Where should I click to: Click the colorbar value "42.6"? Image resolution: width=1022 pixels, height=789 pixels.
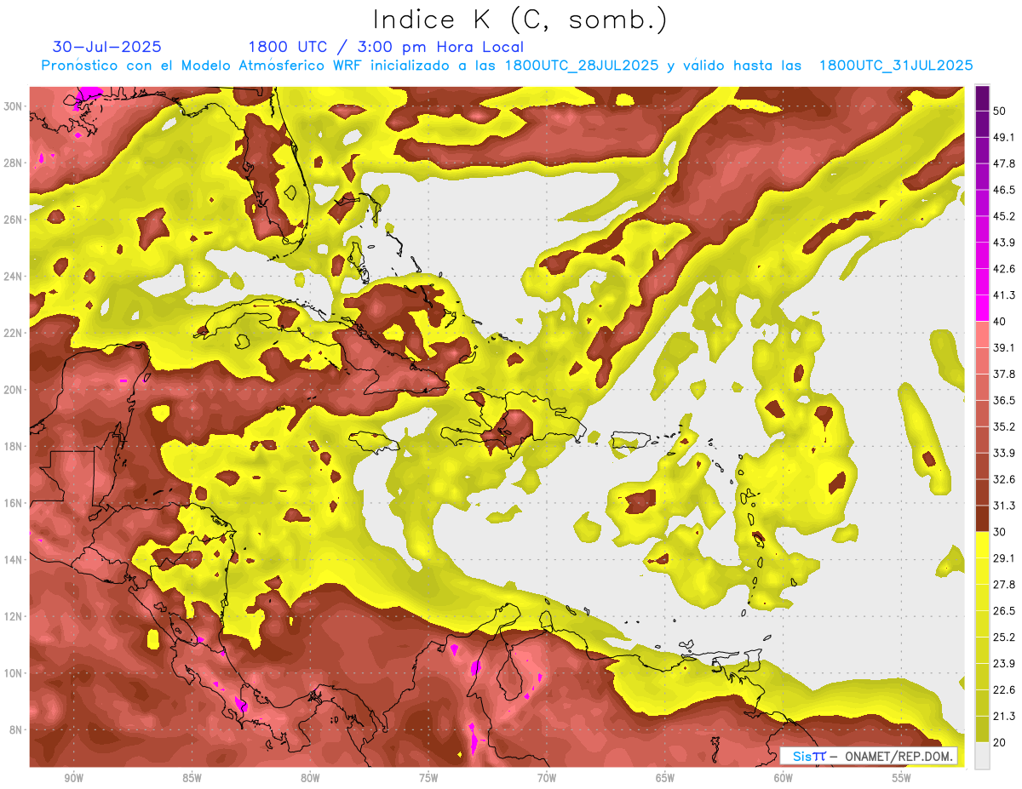[x=1004, y=269]
